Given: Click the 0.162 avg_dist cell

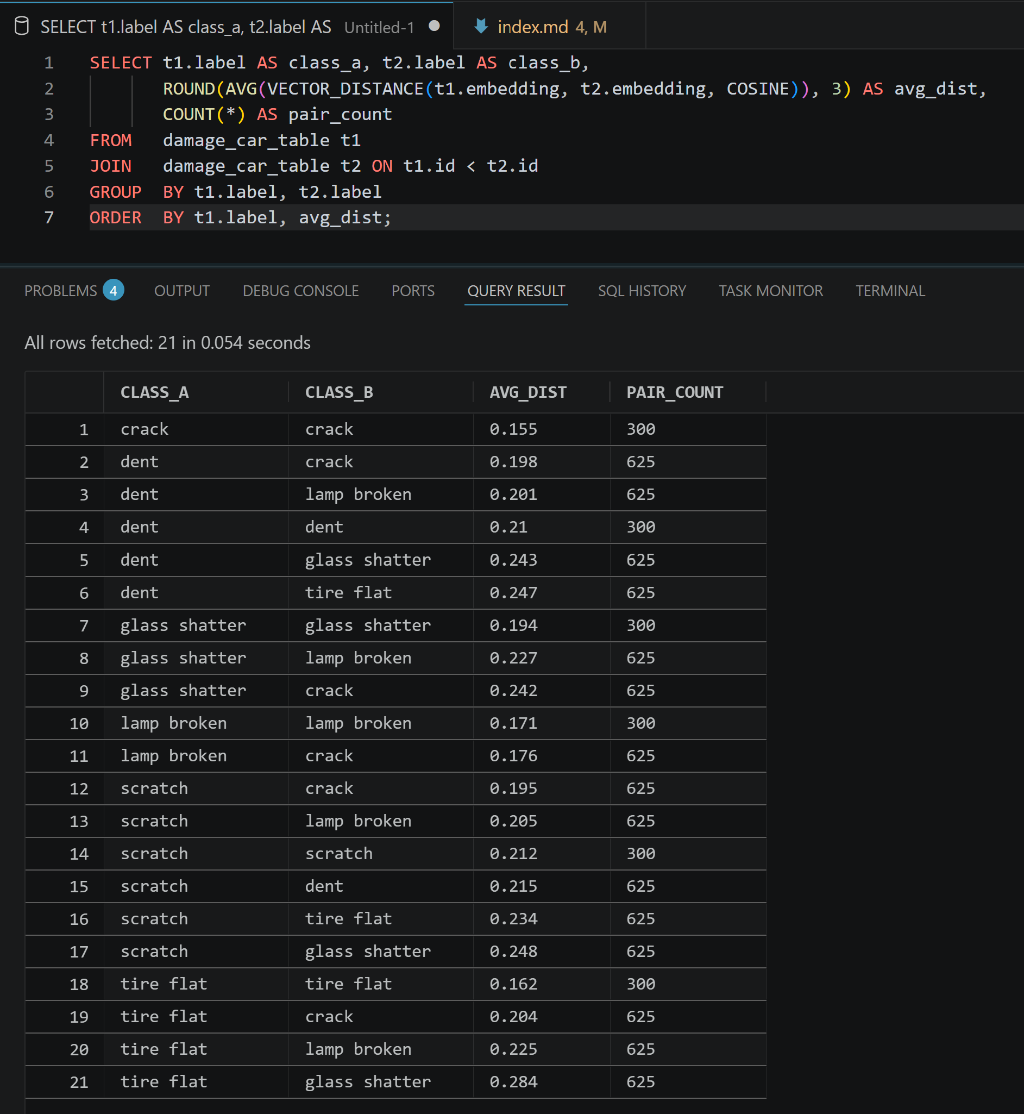Looking at the screenshot, I should [x=513, y=984].
